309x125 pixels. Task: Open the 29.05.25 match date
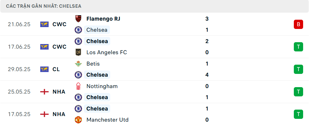(x=19, y=69)
